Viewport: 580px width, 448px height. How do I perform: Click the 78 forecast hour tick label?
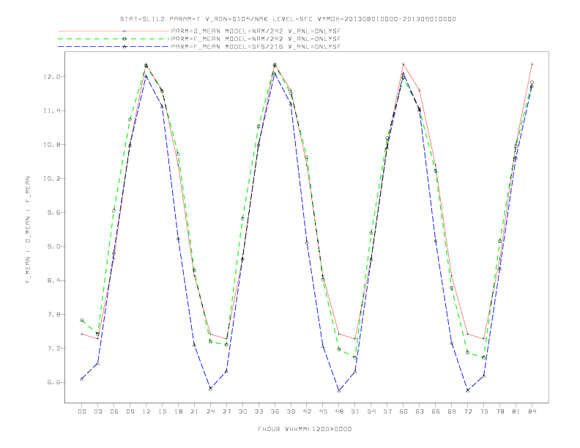[x=500, y=411]
